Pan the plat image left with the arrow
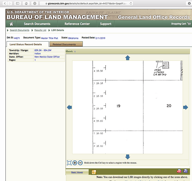 (70, 107)
